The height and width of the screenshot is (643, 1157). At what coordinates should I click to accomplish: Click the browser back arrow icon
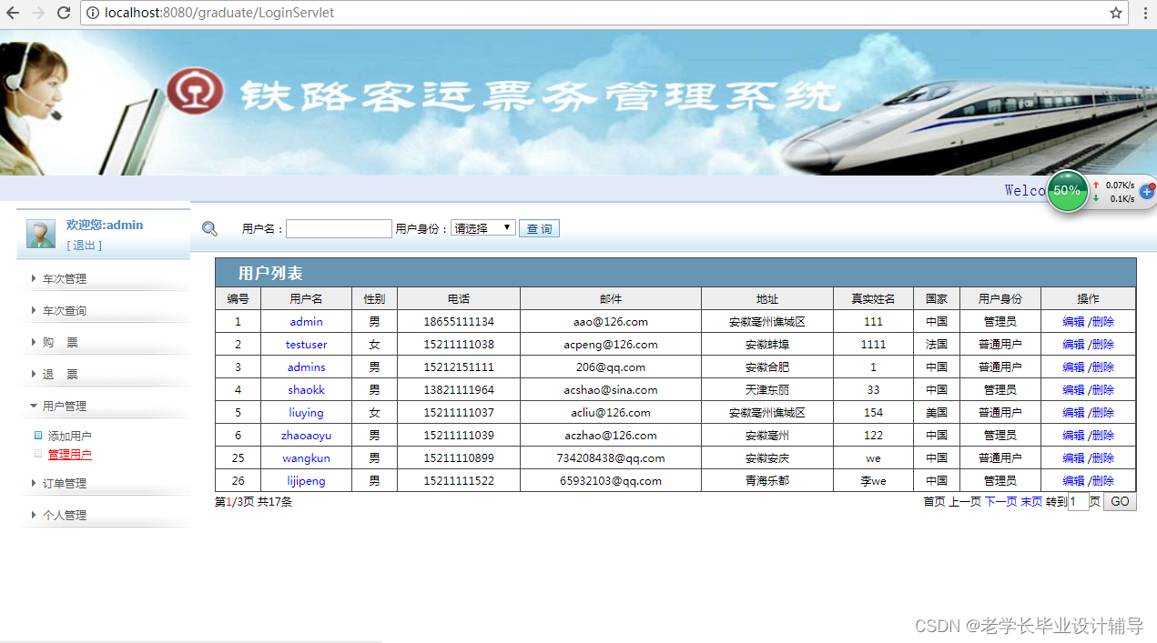tap(12, 13)
